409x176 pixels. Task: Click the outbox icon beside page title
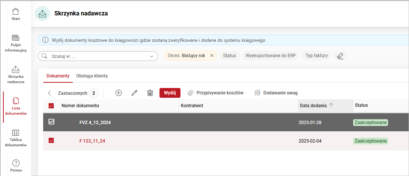coord(42,14)
